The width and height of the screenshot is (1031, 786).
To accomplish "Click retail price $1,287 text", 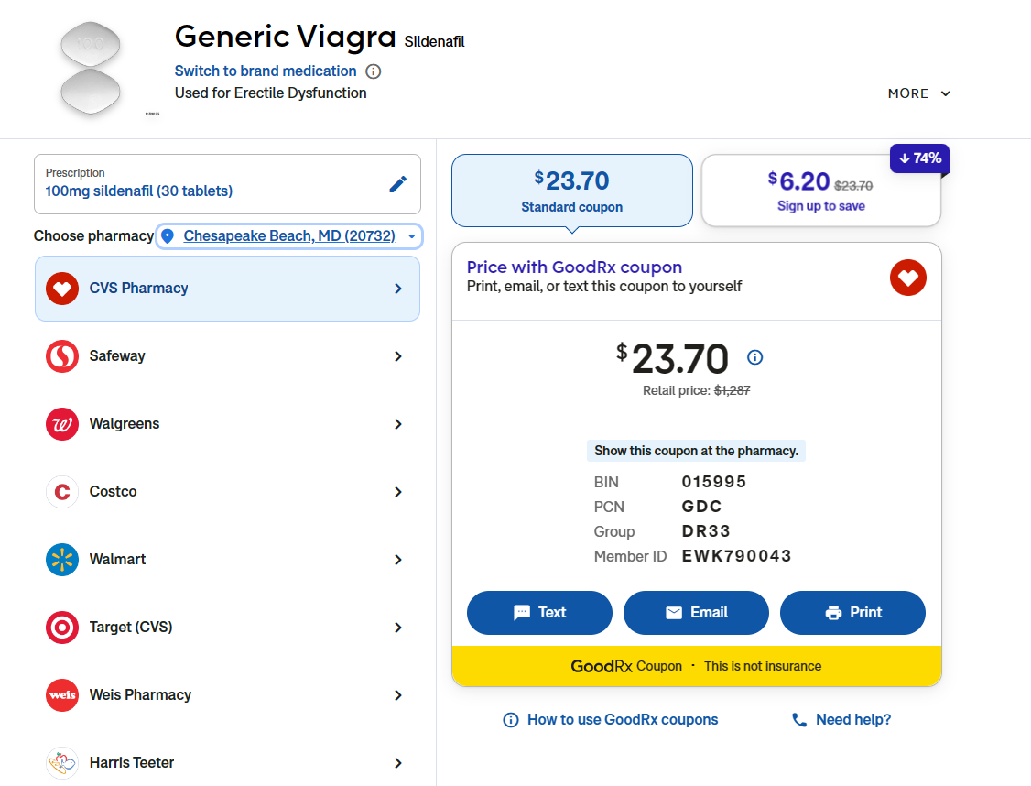I will click(x=732, y=390).
